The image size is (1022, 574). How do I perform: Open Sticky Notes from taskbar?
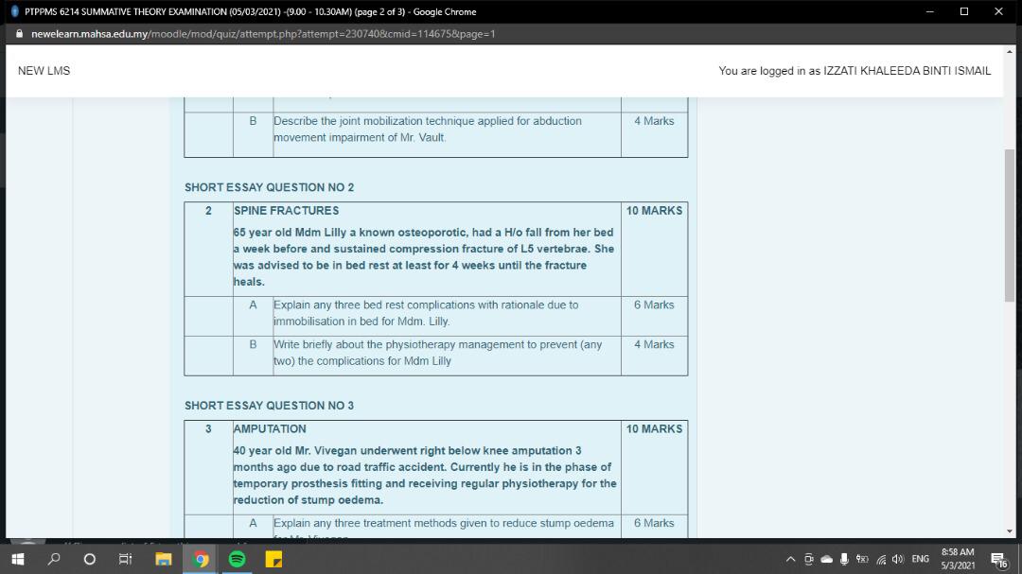274,559
